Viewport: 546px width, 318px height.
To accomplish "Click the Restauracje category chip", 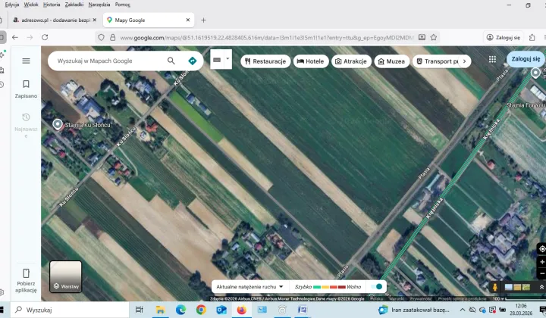I will click(x=265, y=61).
